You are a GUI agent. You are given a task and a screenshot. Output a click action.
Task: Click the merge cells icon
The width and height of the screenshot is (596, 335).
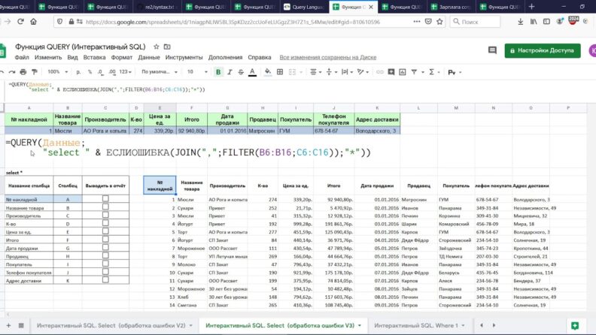pos(292,71)
